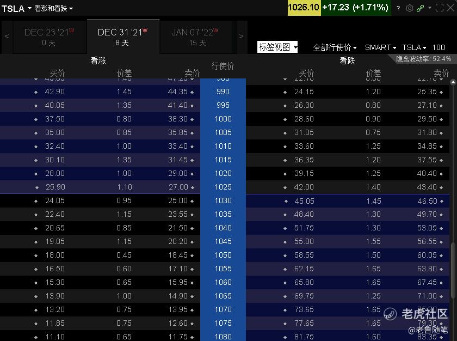
Task: Click the green chain link icon
Action: click(420, 8)
